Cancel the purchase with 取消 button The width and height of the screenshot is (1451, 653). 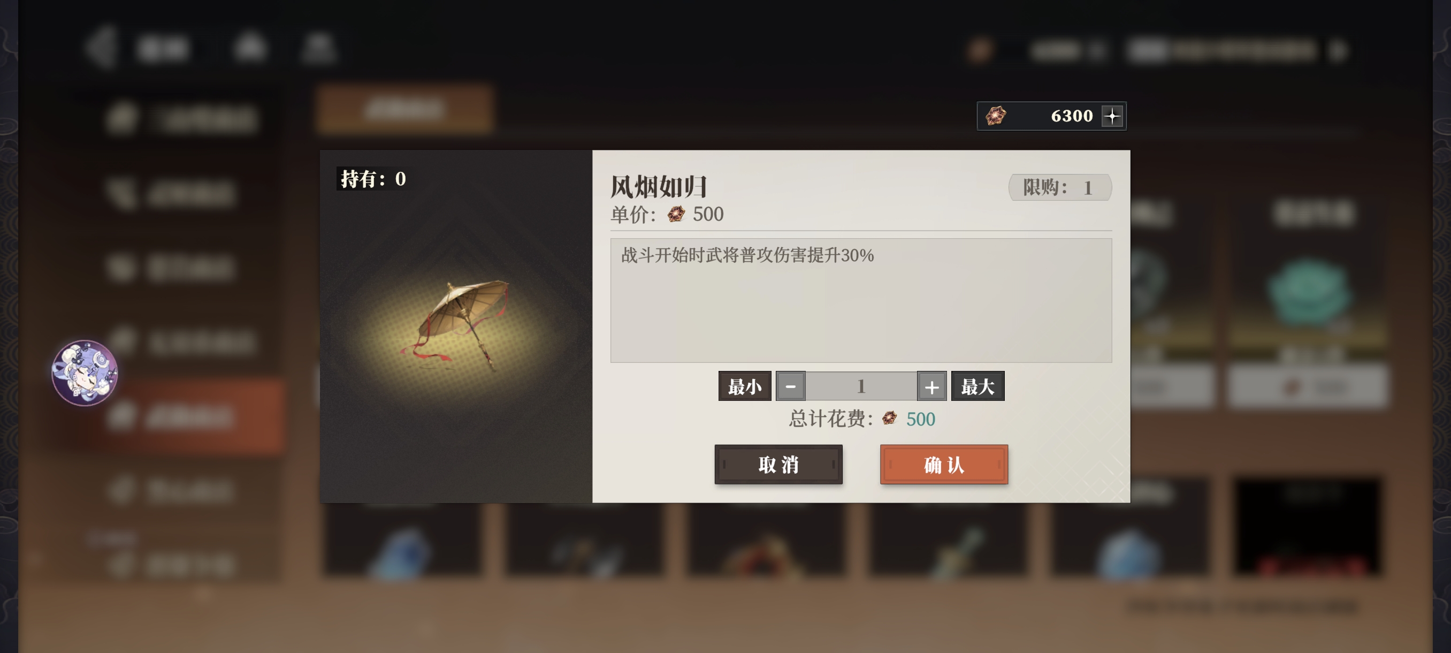[x=778, y=464]
